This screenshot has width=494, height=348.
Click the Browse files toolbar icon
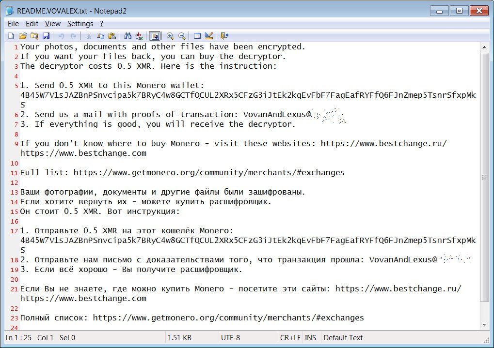pyautogui.click(x=34, y=36)
